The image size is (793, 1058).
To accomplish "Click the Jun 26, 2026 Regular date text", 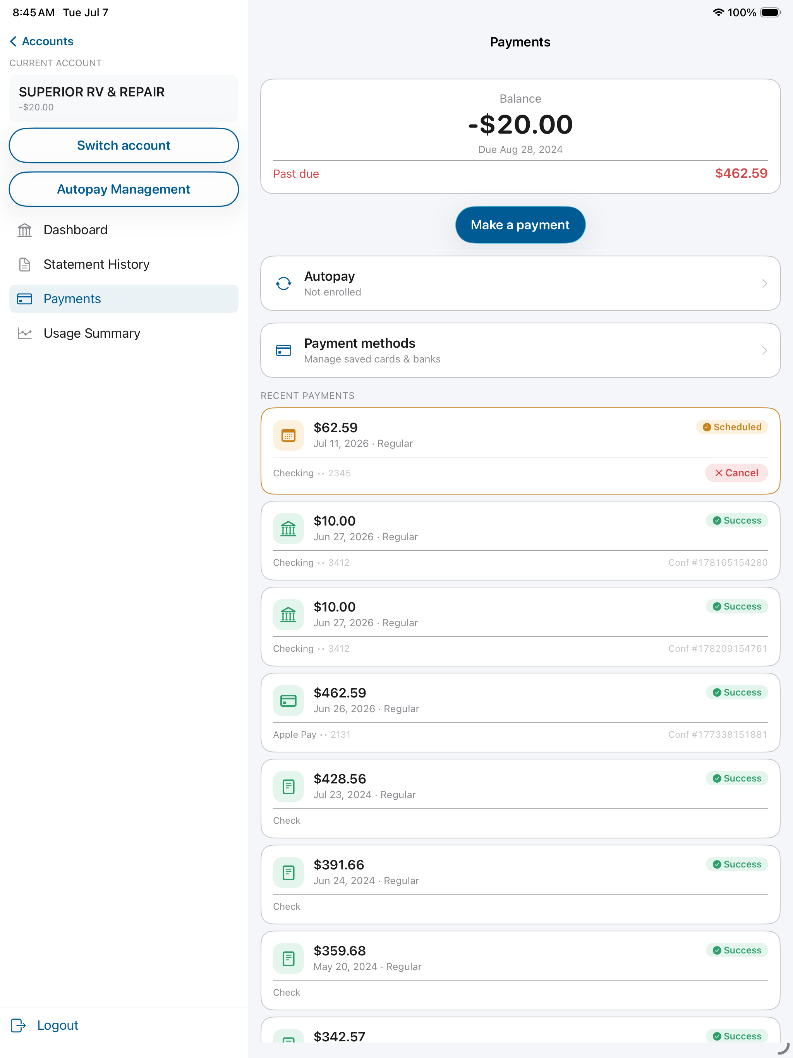I will (x=366, y=709).
